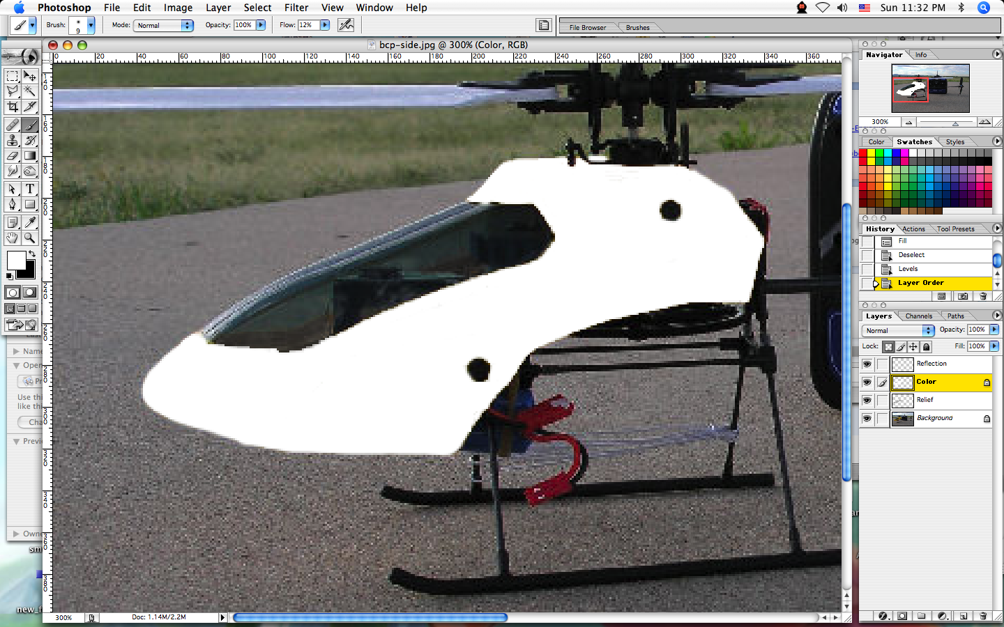This screenshot has width=1004, height=627.
Task: Select the Type tool
Action: 30,189
